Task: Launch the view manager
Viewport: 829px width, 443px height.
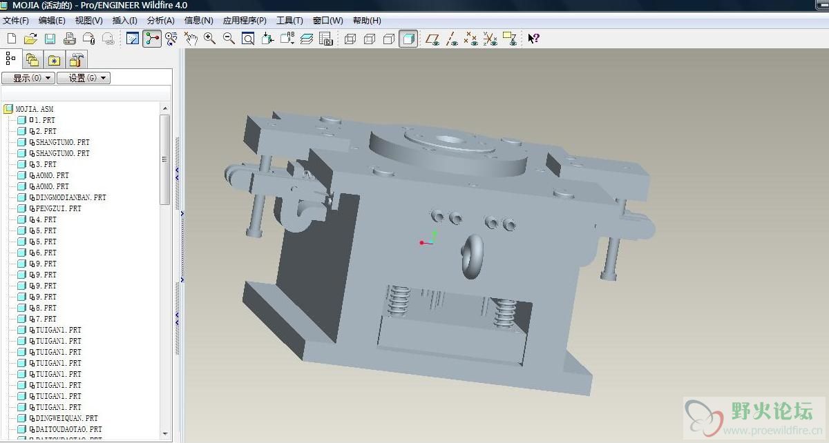Action: coord(326,39)
